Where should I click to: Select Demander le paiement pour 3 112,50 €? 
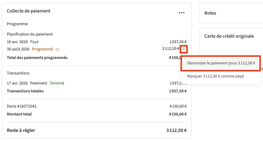click(x=221, y=64)
